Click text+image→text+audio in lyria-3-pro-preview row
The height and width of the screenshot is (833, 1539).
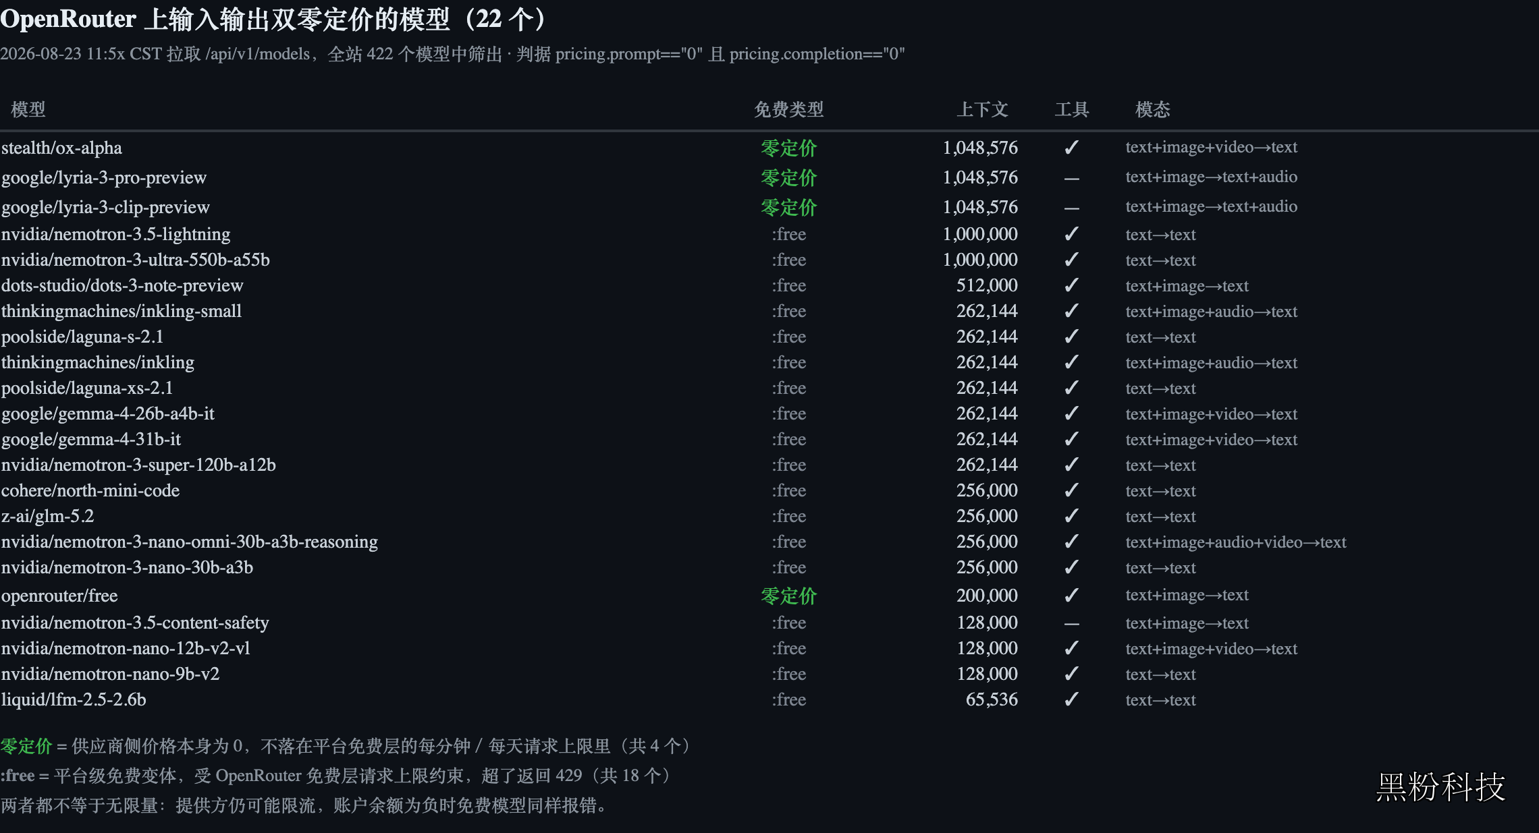point(1212,176)
